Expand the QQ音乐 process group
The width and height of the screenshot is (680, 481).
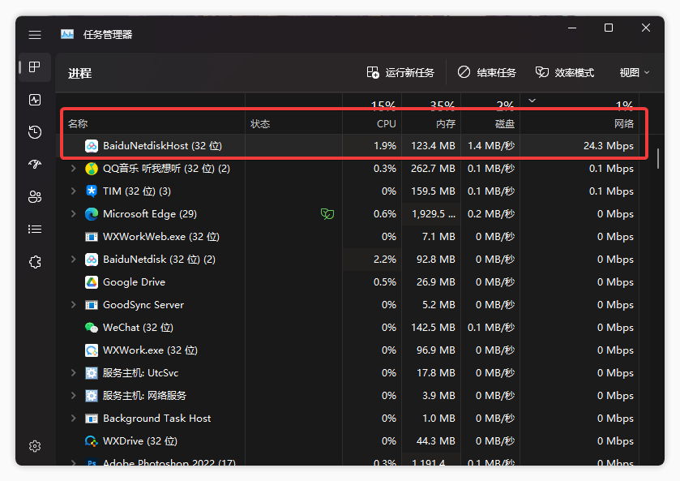pos(73,169)
